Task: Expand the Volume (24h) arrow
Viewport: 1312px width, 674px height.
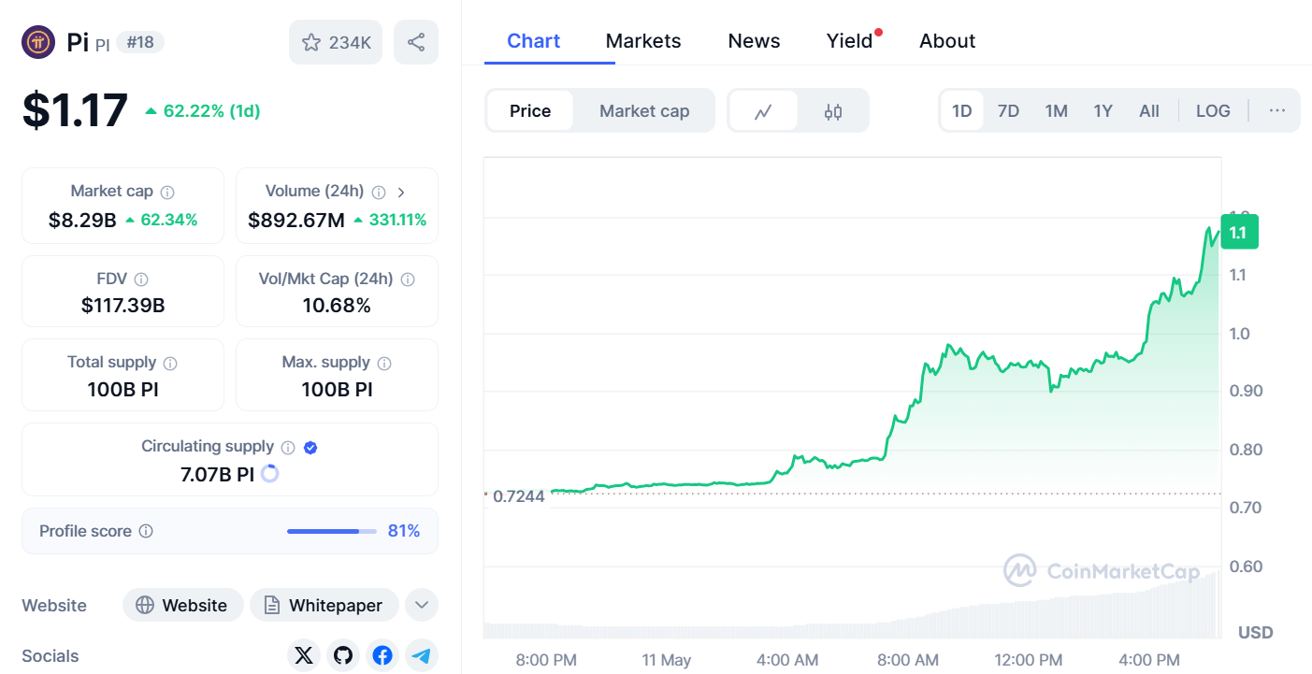Action: point(401,192)
